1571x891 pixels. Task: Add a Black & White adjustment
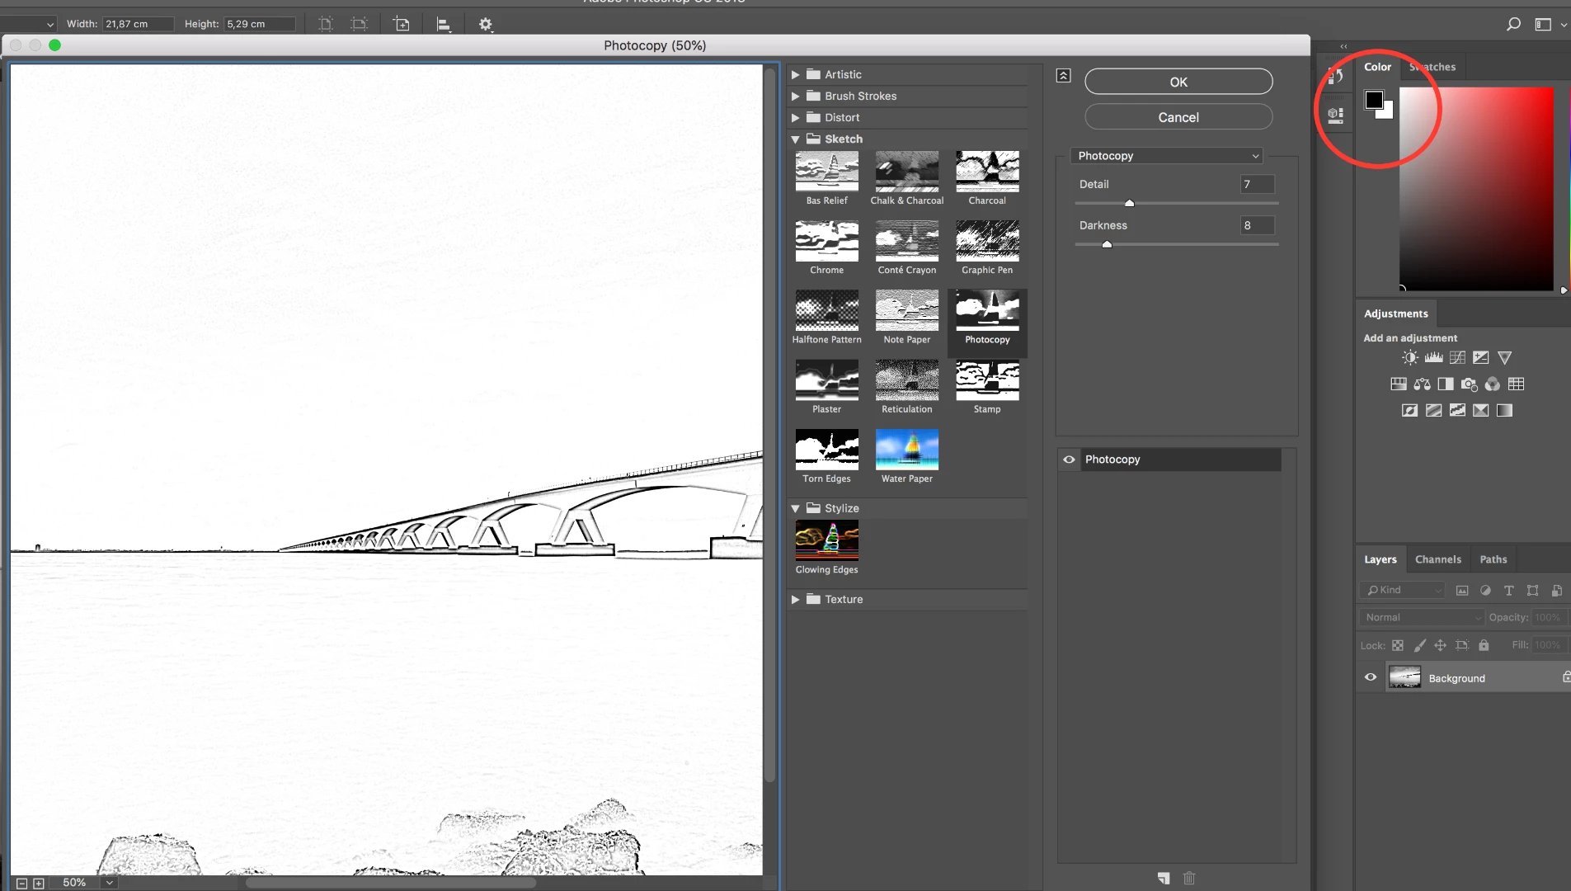coord(1446,384)
